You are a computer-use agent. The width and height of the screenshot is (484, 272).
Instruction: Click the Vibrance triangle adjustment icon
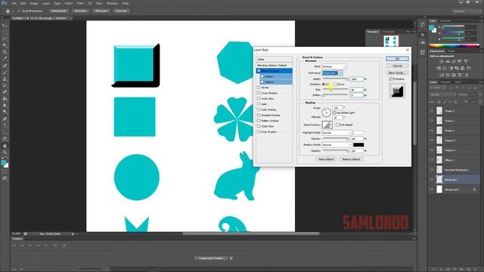(466, 61)
